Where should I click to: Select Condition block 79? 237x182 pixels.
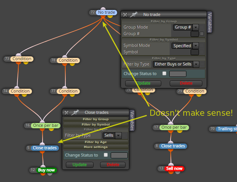pyautogui.click(x=195, y=91)
